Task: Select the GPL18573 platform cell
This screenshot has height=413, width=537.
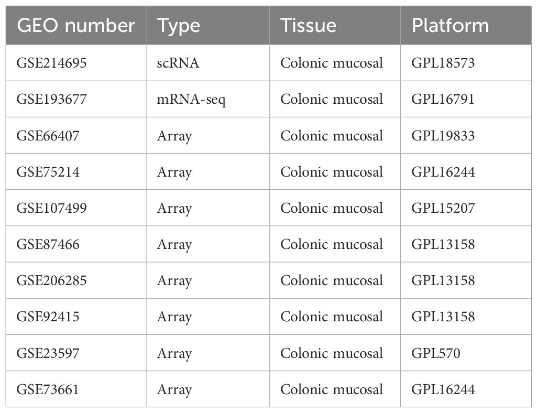Action: click(x=443, y=63)
